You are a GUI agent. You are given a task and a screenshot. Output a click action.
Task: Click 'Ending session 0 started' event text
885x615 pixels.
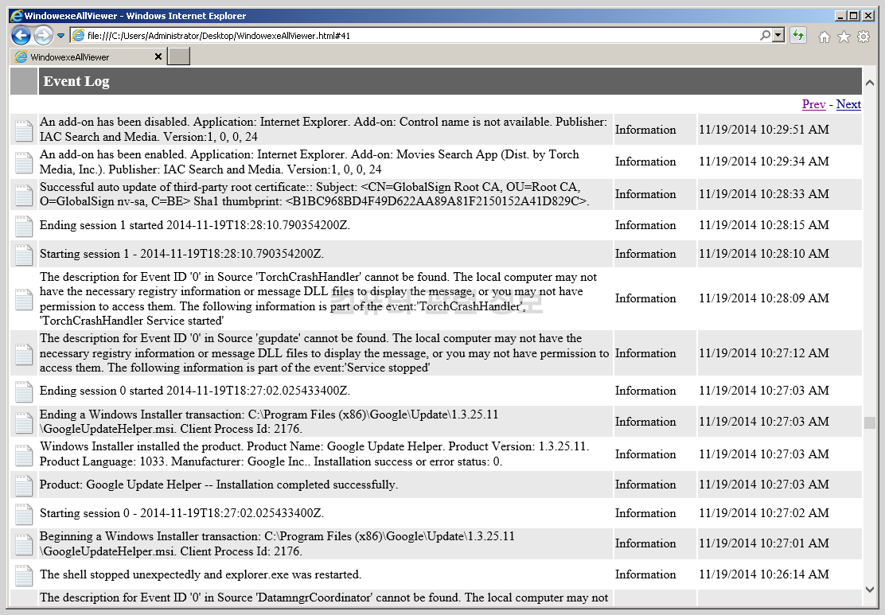pos(195,391)
